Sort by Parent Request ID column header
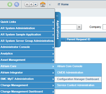Image resolution: width=106 pixels, height=94 pixels. (78, 39)
